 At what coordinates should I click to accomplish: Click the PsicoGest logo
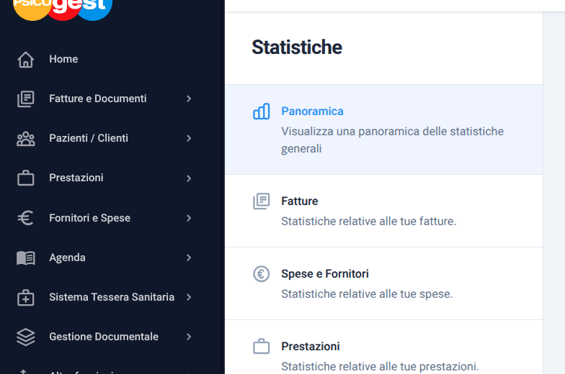tap(63, 7)
